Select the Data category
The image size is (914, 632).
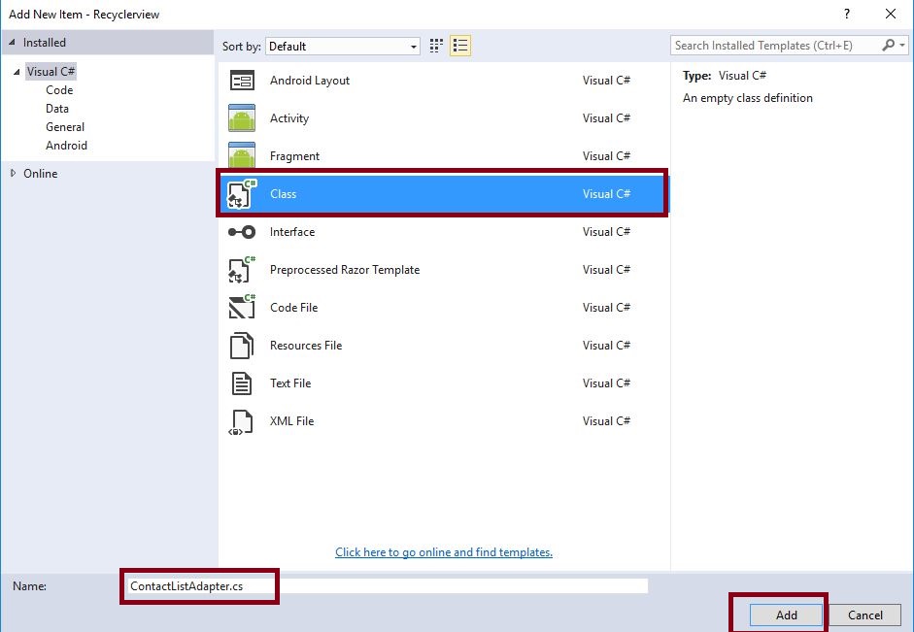[57, 109]
